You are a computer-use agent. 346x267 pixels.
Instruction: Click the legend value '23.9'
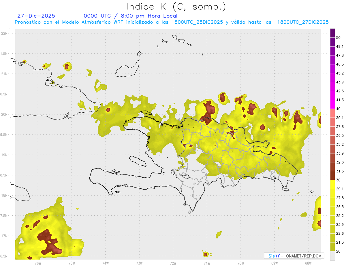coord(340,225)
